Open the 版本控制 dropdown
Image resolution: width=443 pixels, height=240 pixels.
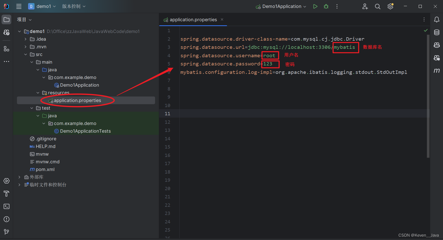click(x=74, y=6)
